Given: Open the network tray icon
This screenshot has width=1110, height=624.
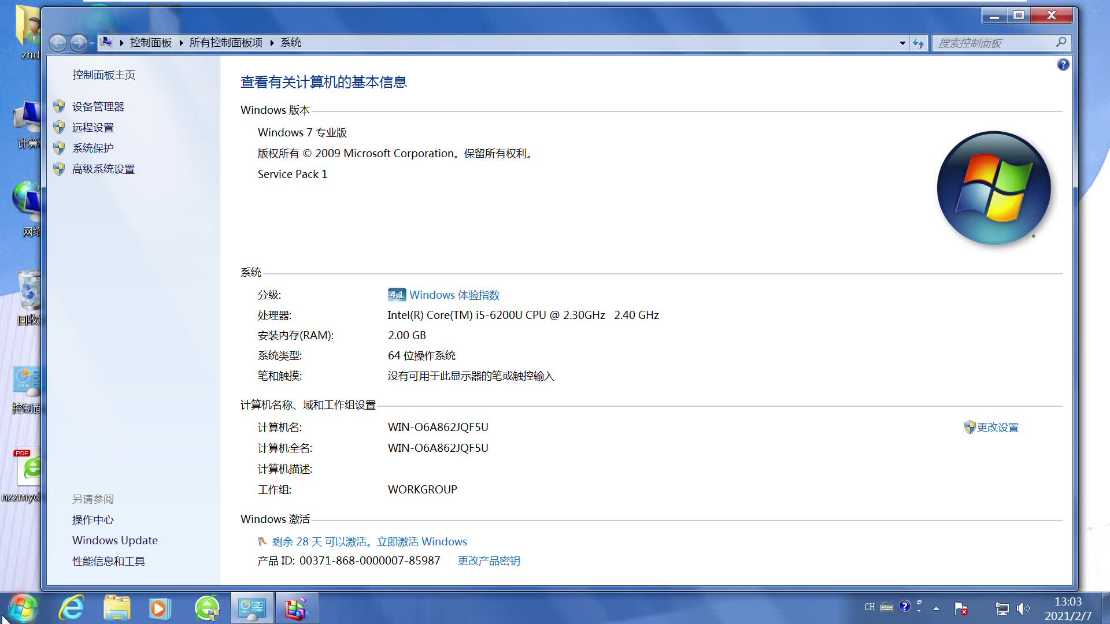Looking at the screenshot, I should 1002,608.
